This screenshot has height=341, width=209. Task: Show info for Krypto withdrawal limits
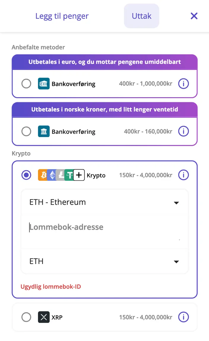(183, 175)
